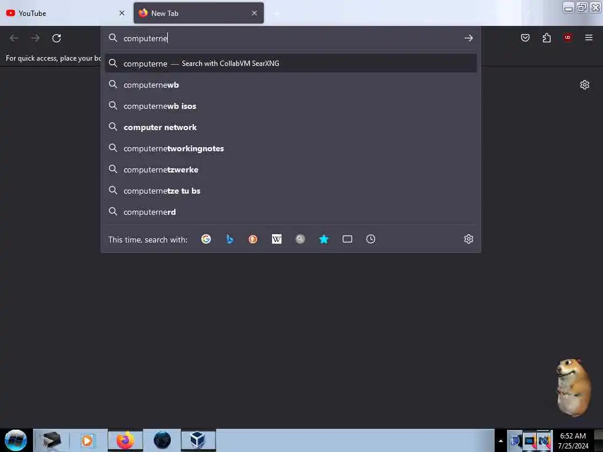Search this time with Google

tap(206, 239)
